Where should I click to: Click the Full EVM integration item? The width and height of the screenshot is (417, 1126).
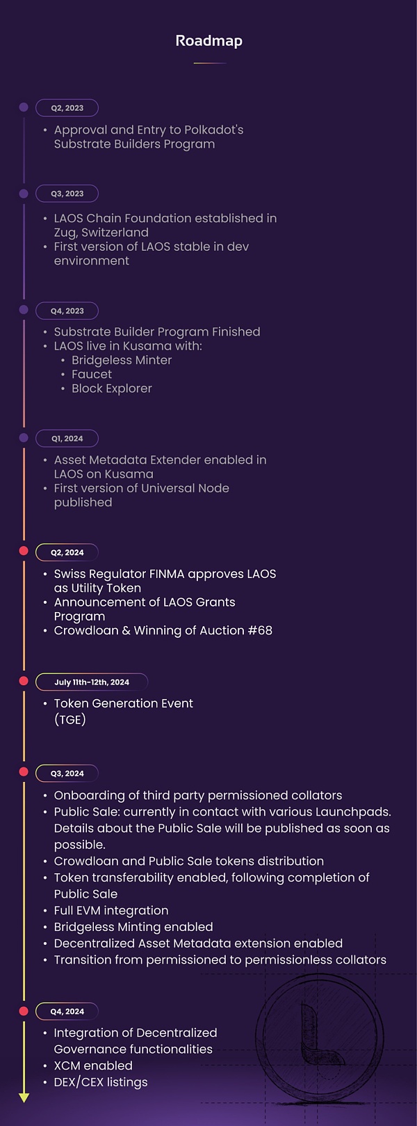(x=111, y=910)
